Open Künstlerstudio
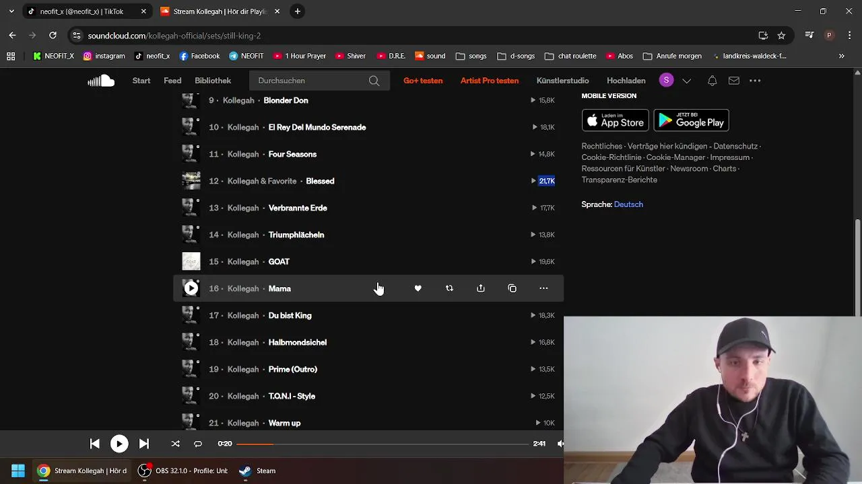862x484 pixels. (563, 81)
